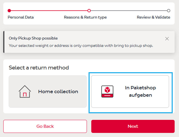Viewport: 179px width, 137px height.
Task: Click the grey Review & Validate step circle
Action: coord(169,11)
